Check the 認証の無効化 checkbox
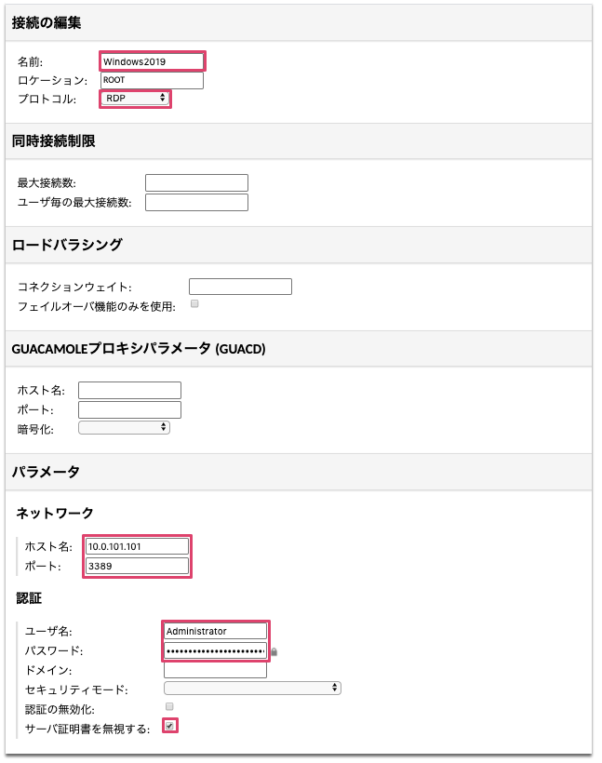The width and height of the screenshot is (602, 763). (x=168, y=707)
